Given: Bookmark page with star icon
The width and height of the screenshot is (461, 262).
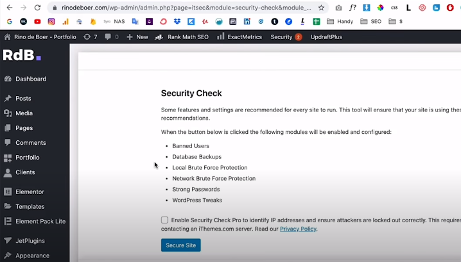Looking at the screenshot, I should coord(321,8).
